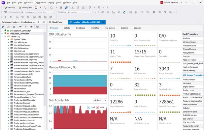Toggle the read checkbox in Disk Activity
Screen dimensions: 204x130
(89, 107)
